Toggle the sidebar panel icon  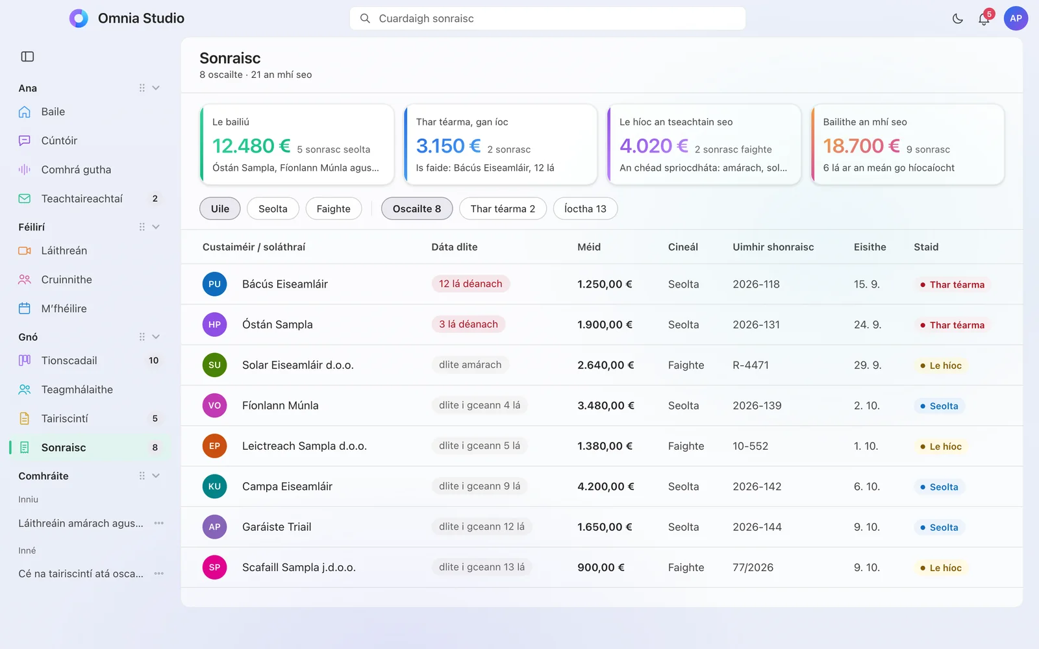click(x=27, y=56)
